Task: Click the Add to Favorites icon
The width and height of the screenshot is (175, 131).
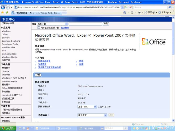Action: 7,13
